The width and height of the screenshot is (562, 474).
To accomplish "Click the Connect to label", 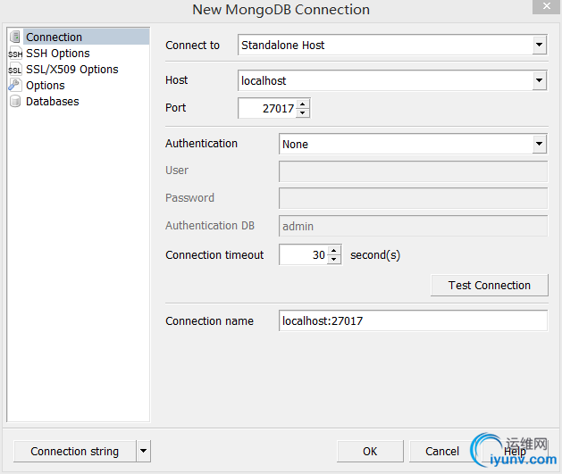I will (192, 46).
